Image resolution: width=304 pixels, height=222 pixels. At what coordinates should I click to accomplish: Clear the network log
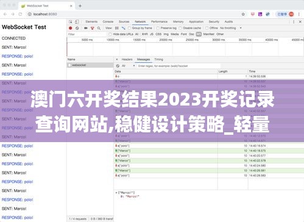(x=77, y=28)
